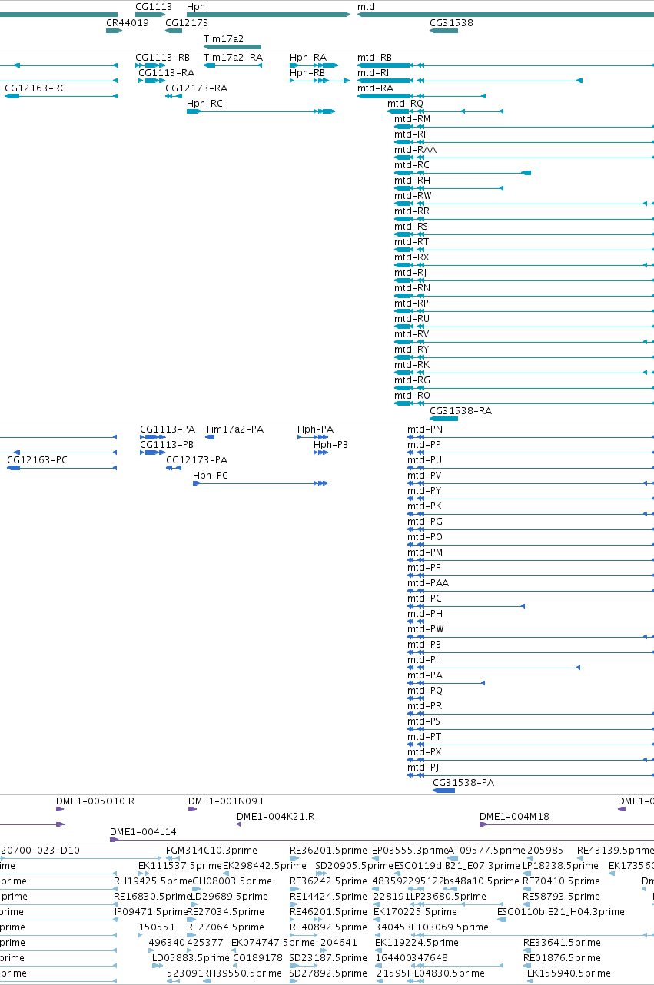This screenshot has width=654, height=985.
Task: Click the Tim17a2 gene label
Action: [224, 38]
